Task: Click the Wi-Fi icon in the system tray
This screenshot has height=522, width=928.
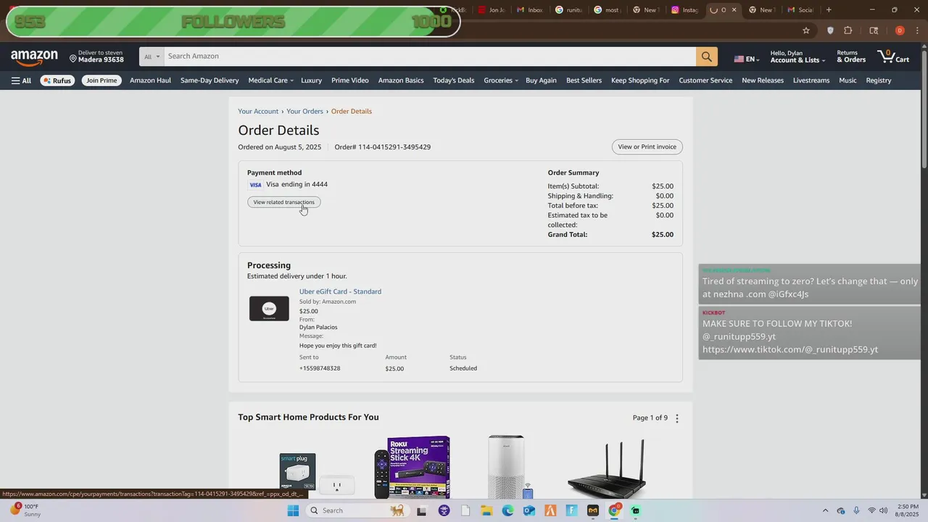Action: pos(871,510)
